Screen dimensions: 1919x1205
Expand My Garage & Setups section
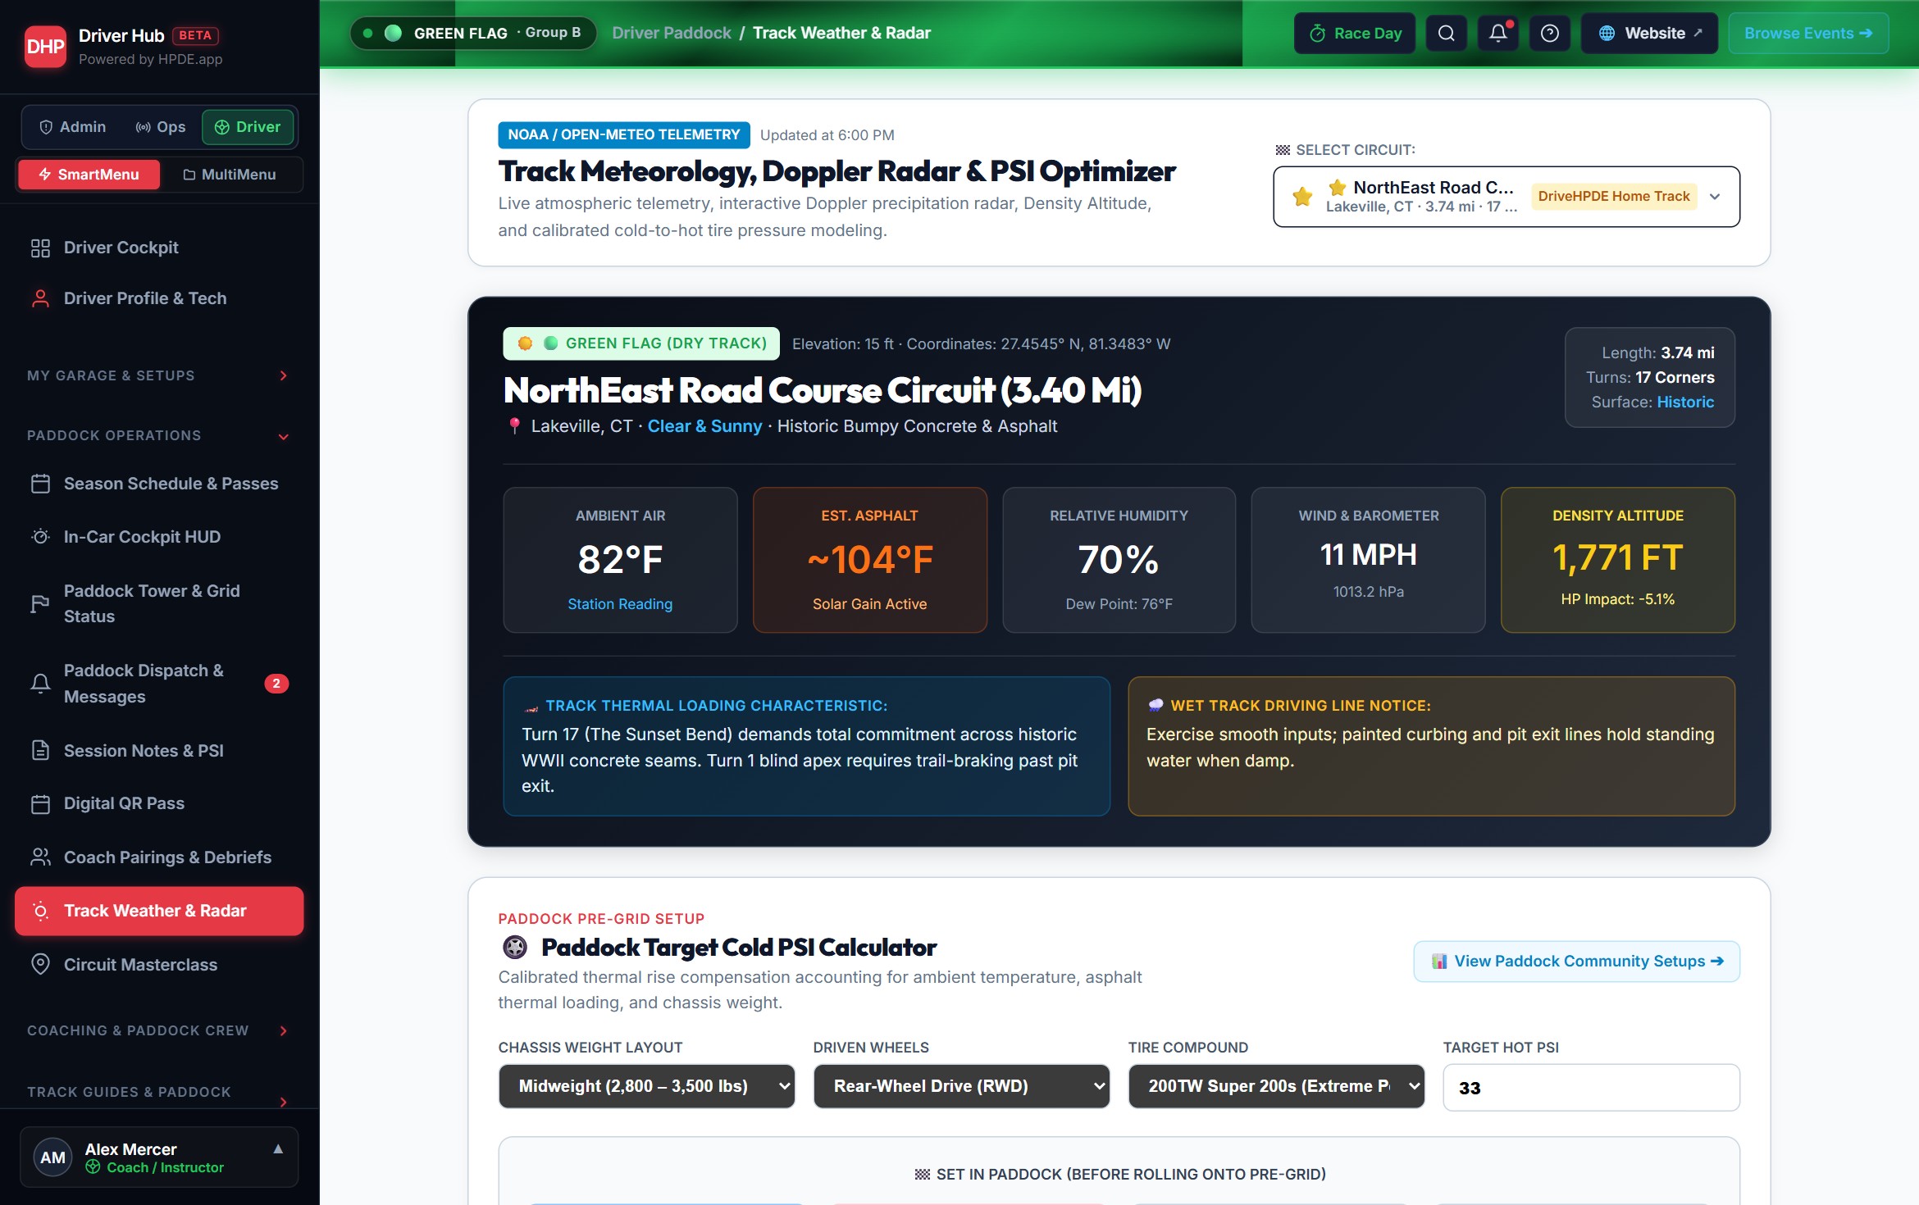pyautogui.click(x=158, y=375)
